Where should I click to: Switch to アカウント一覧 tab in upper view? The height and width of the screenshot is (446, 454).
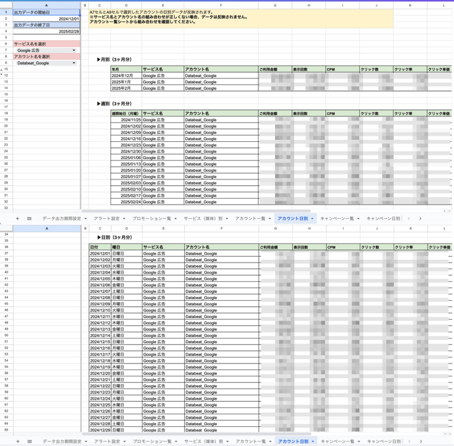[250, 218]
